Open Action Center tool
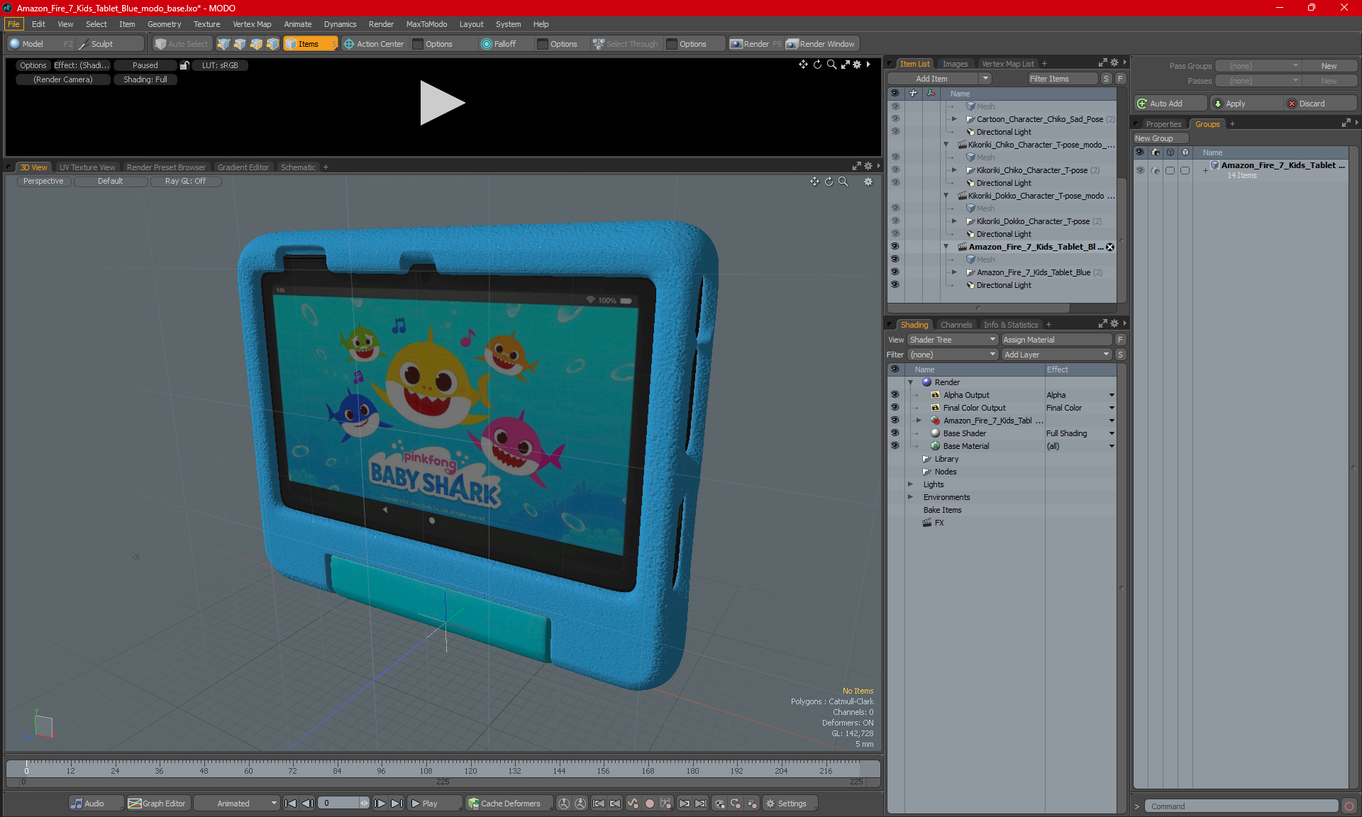The image size is (1362, 817). tap(374, 44)
